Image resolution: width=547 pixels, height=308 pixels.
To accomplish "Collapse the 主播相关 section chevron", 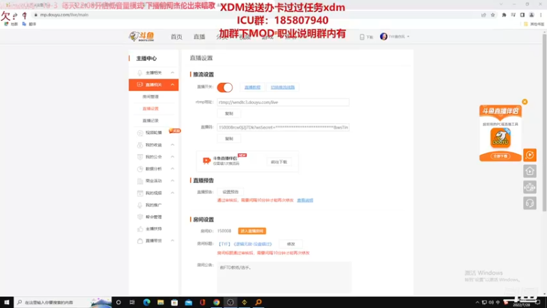I will click(172, 73).
